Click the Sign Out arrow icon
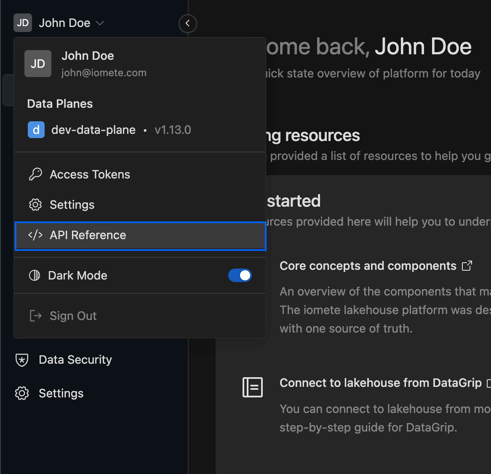Image resolution: width=491 pixels, height=474 pixels. (35, 316)
